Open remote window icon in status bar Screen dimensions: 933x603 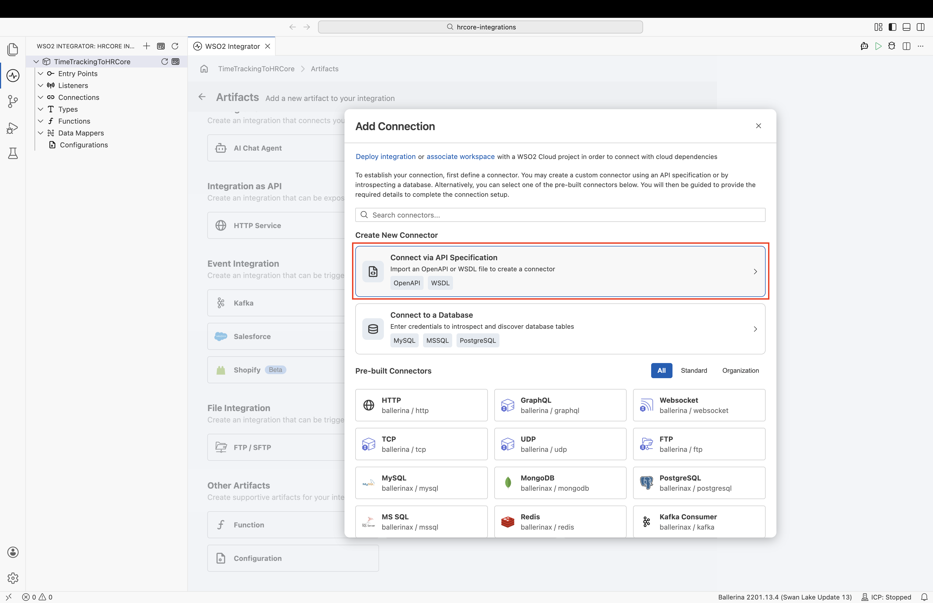9,597
